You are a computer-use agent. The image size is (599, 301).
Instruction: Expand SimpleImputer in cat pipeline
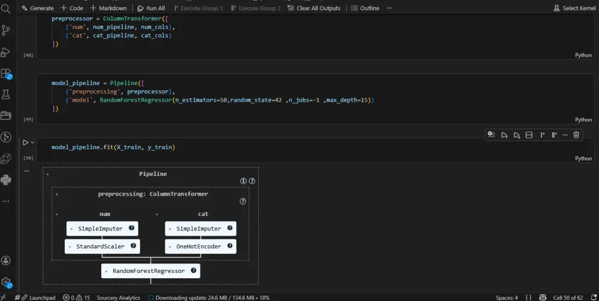(170, 229)
